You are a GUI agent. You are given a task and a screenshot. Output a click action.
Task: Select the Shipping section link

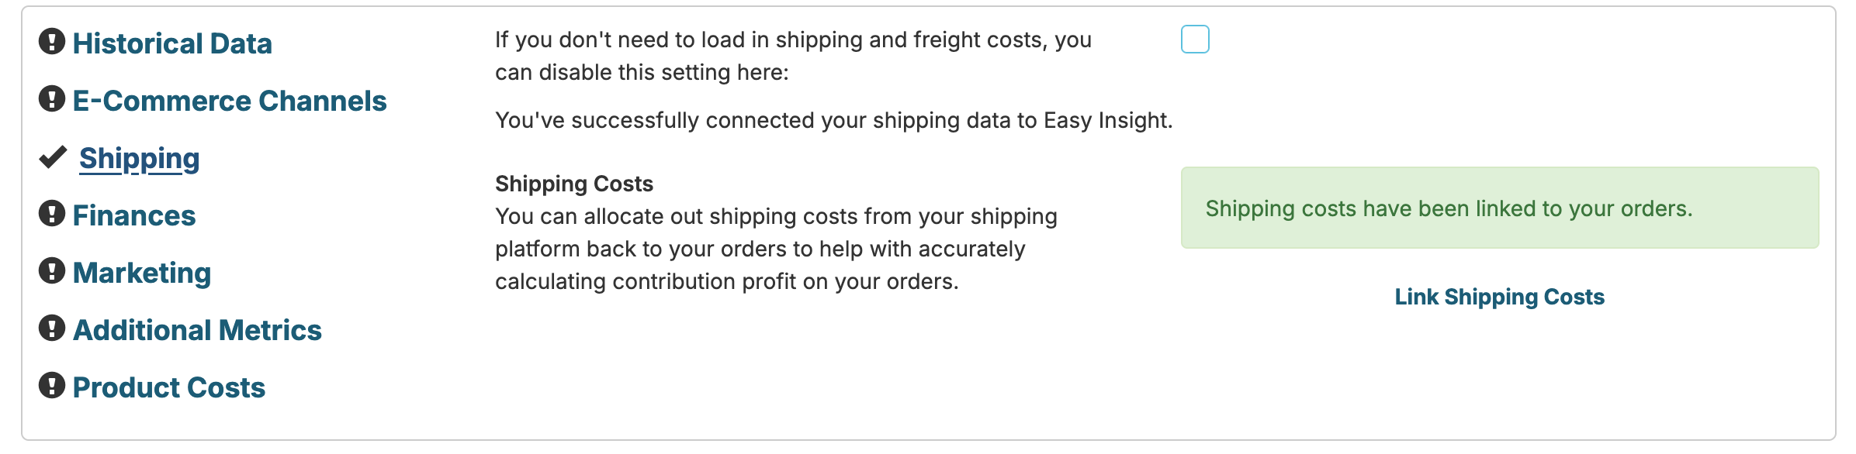pos(140,158)
